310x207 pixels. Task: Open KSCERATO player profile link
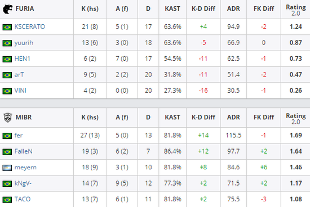coord(30,26)
